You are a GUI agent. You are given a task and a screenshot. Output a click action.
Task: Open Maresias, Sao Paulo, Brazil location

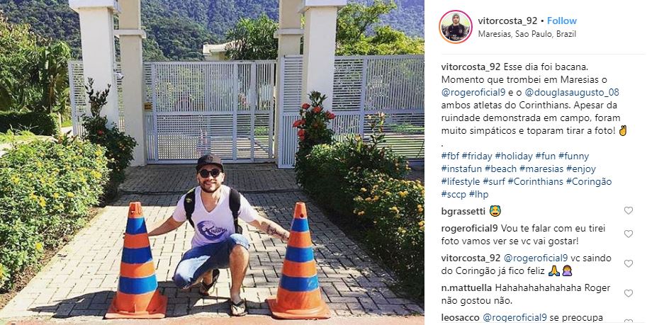(x=527, y=34)
